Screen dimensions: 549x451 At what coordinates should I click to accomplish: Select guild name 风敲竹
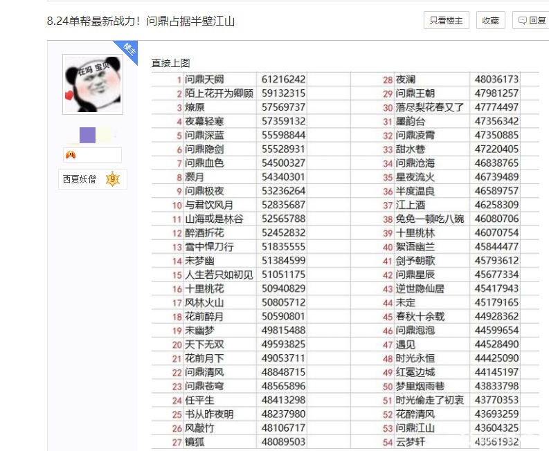[x=199, y=428]
